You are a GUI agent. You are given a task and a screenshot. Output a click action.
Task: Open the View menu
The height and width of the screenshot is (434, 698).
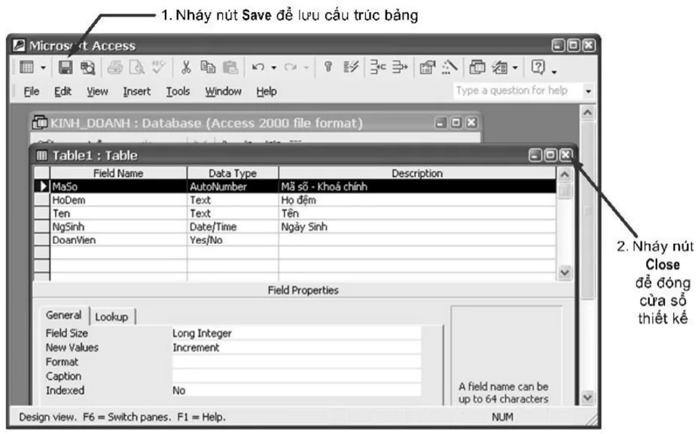[x=97, y=92]
